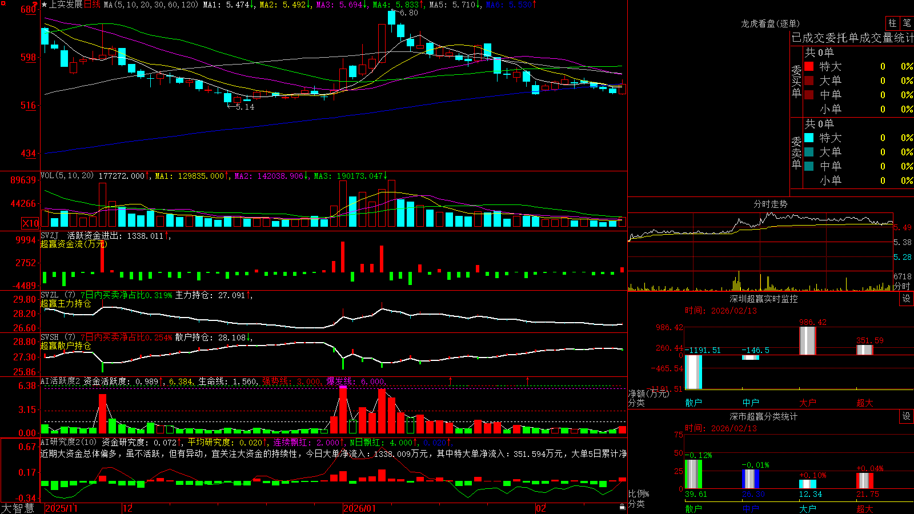Jump to 02 month marker on timeline
This screenshot has height=514, width=914.
pos(541,508)
